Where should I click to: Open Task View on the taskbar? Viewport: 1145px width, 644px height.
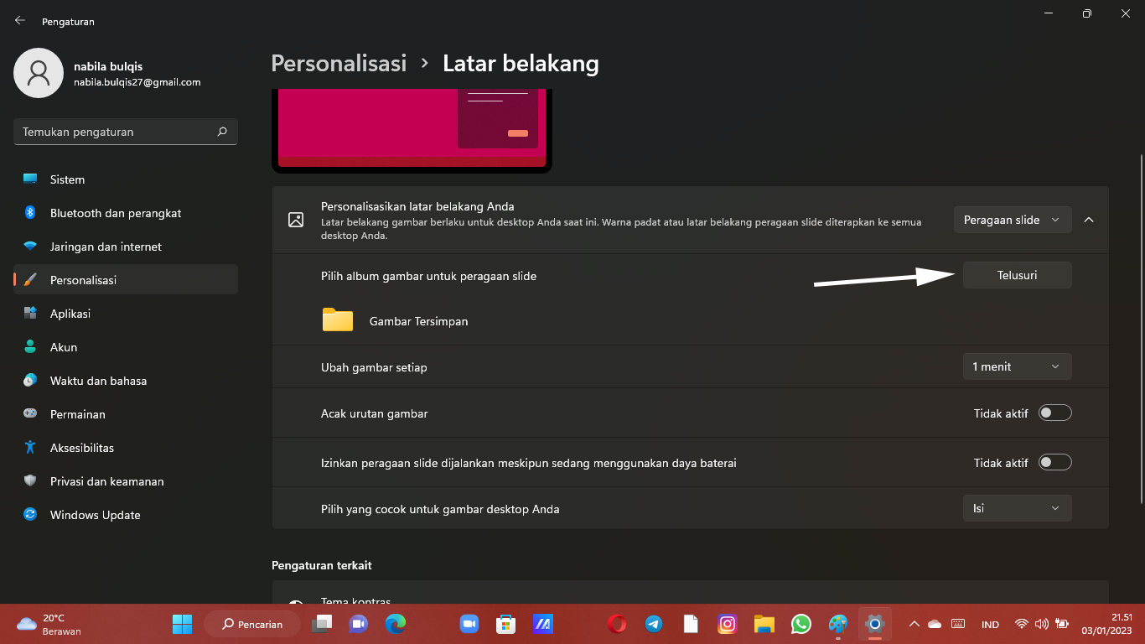click(x=322, y=624)
